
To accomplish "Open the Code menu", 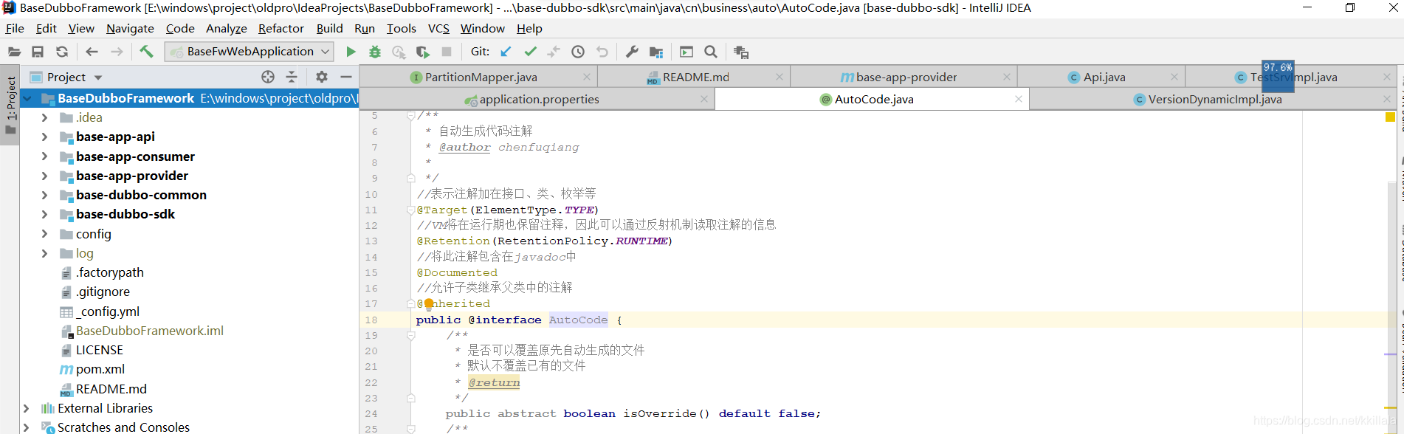I will tap(180, 28).
